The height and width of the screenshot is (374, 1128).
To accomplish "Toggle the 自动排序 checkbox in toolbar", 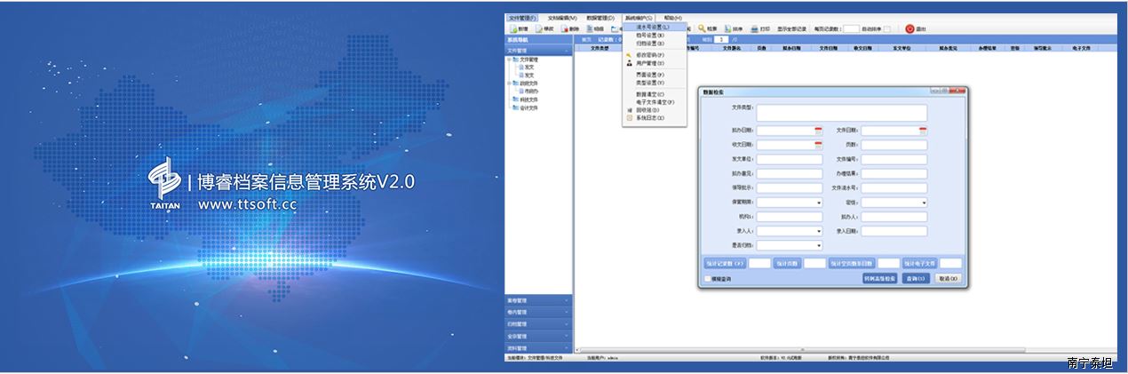I will pyautogui.click(x=886, y=29).
